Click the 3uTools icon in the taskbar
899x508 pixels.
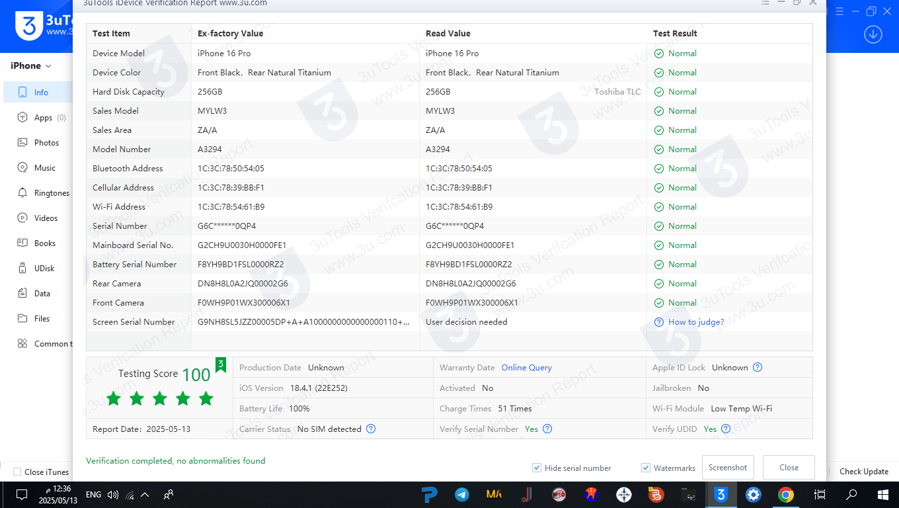click(721, 495)
